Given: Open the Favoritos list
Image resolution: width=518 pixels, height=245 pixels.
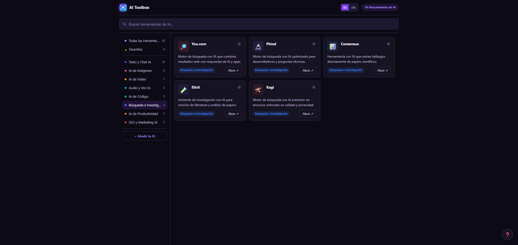Looking at the screenshot, I should click(x=145, y=50).
